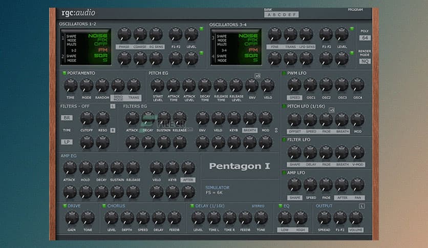Click the x5 multiplier in Pitch LFO

[x=332, y=110]
